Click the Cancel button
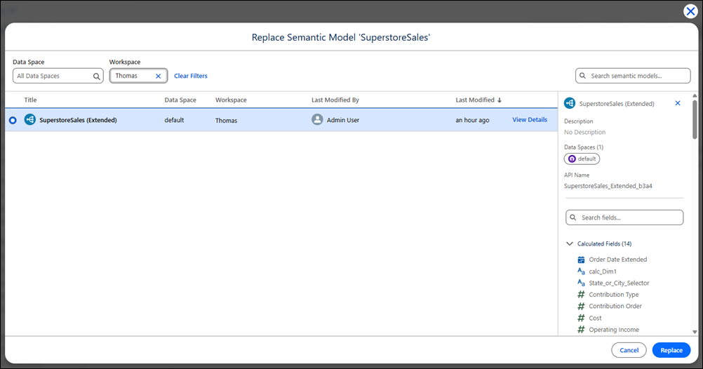 629,350
